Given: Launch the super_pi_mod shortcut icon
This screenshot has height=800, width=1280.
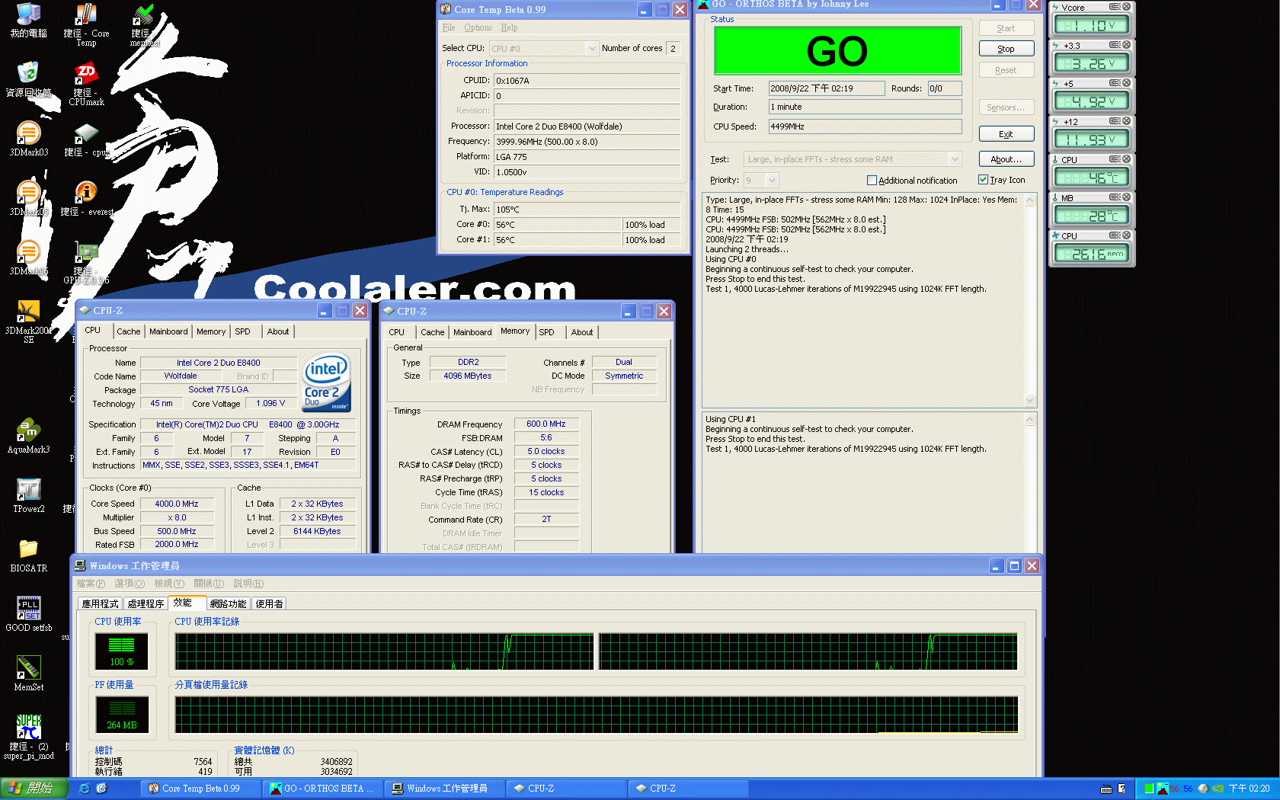Looking at the screenshot, I should coord(28,737).
